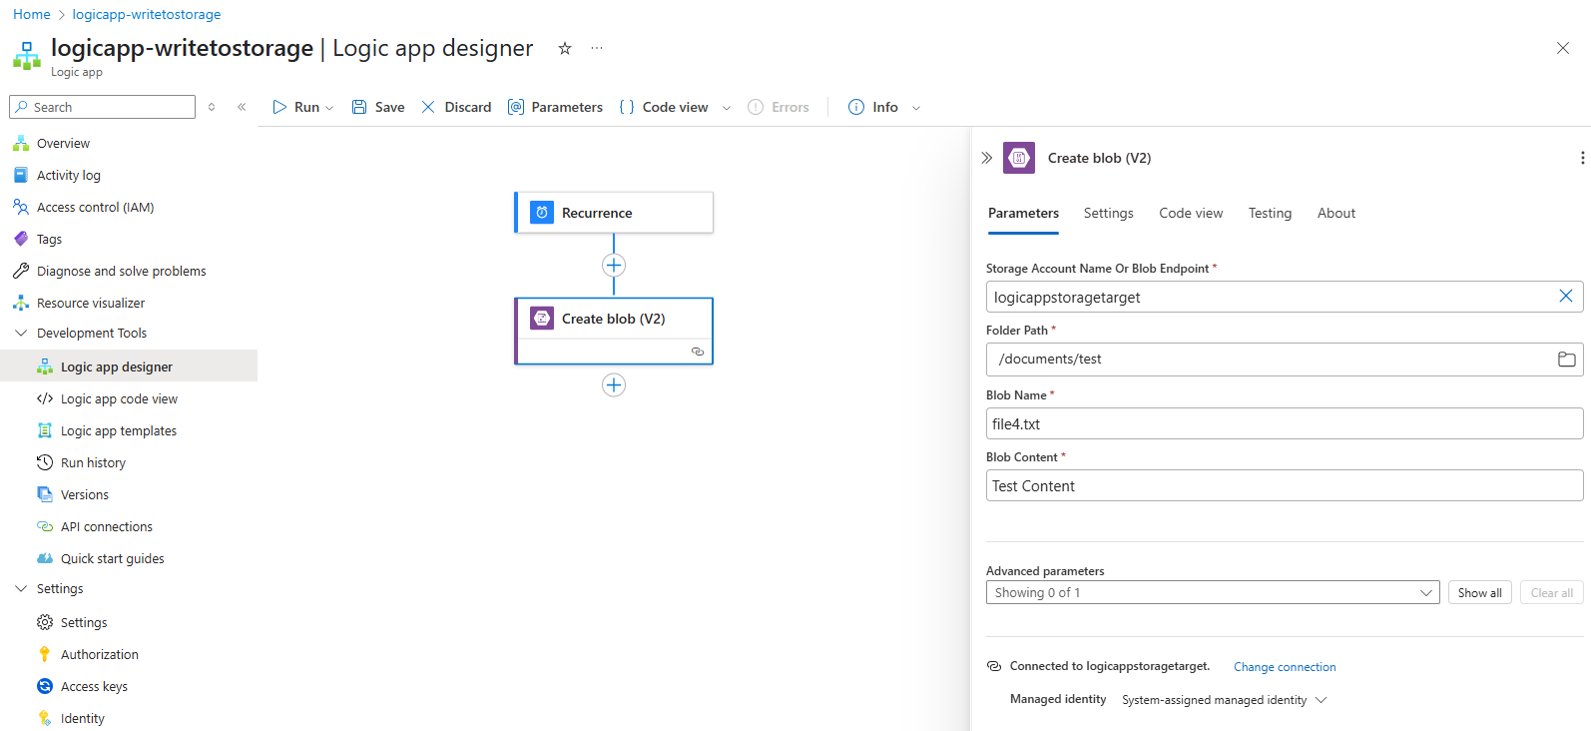Image resolution: width=1591 pixels, height=731 pixels.
Task: Collapse the left navigation sidebar
Action: tap(242, 107)
